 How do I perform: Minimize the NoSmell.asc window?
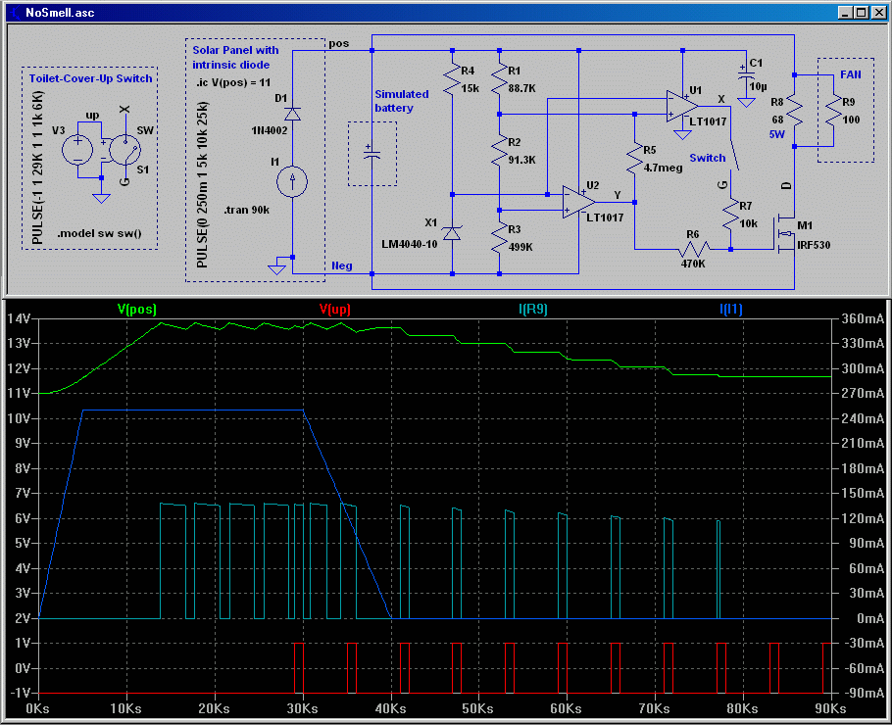click(845, 13)
